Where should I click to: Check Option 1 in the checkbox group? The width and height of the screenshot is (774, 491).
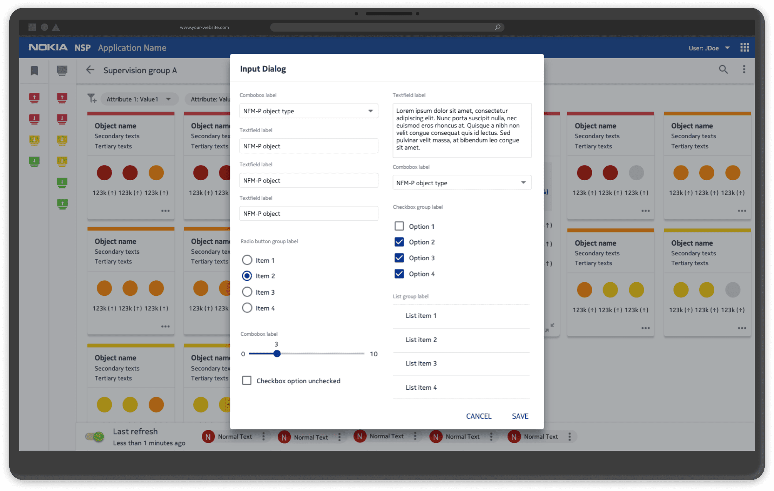(399, 226)
